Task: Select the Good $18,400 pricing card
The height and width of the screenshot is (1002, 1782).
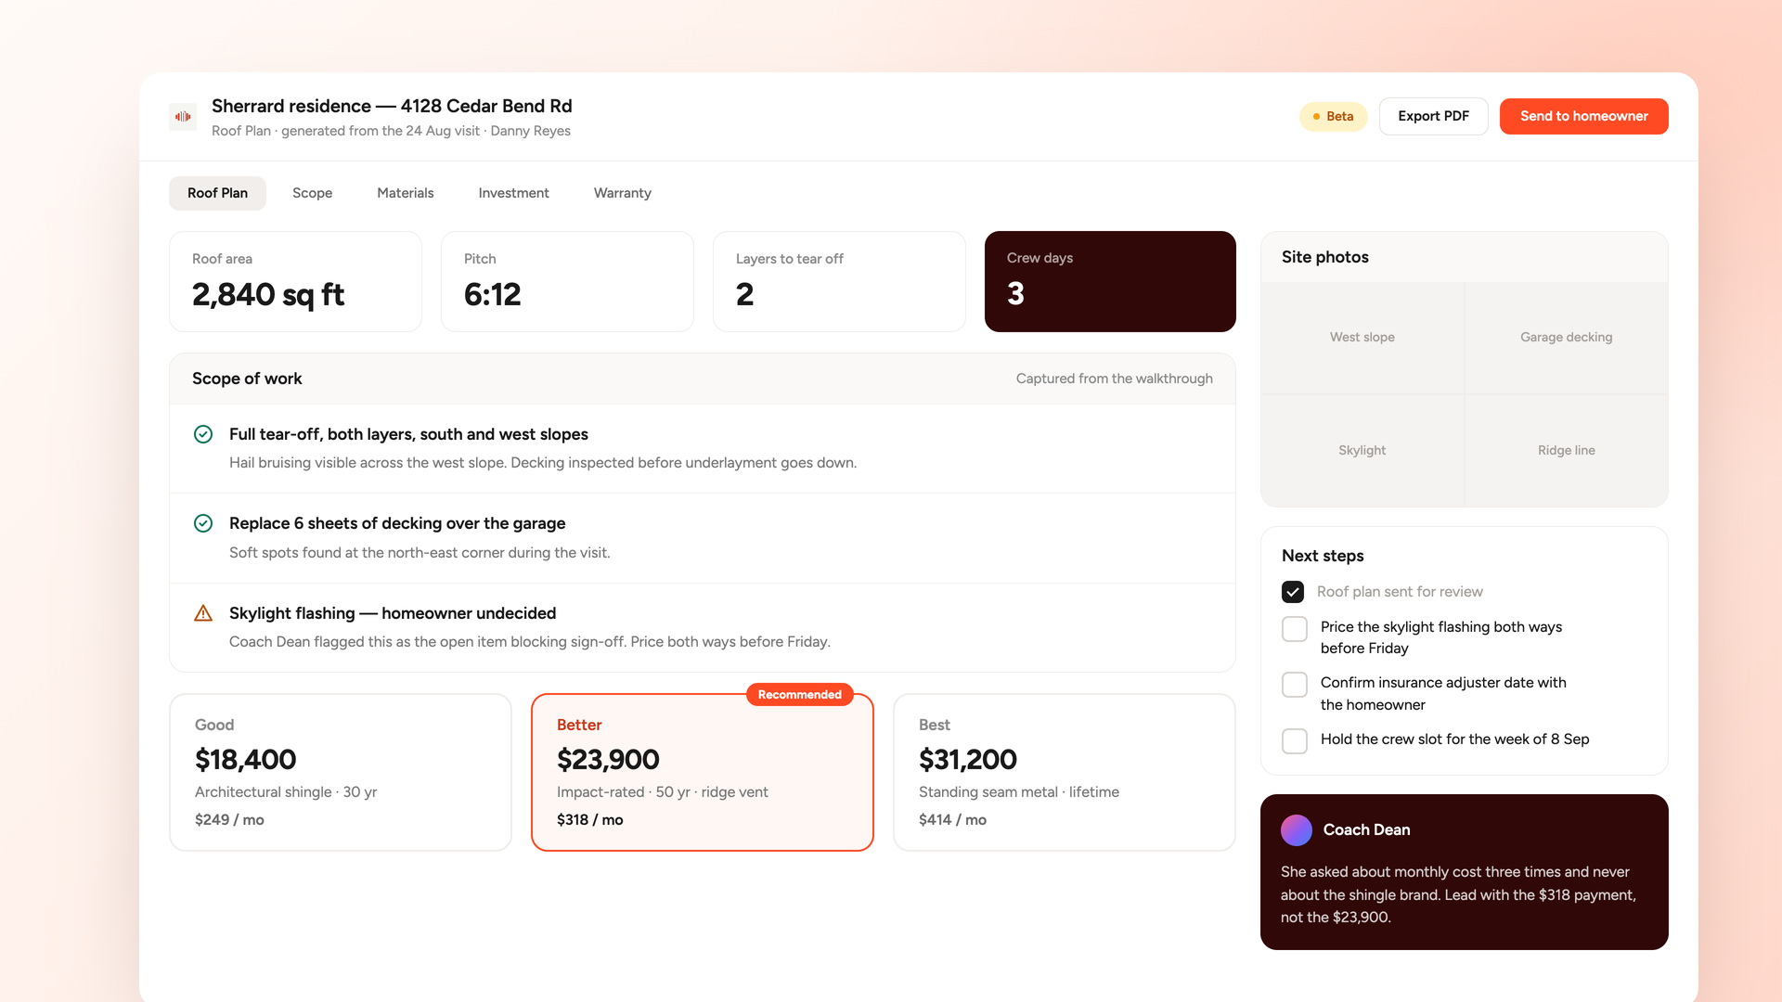Action: click(341, 772)
